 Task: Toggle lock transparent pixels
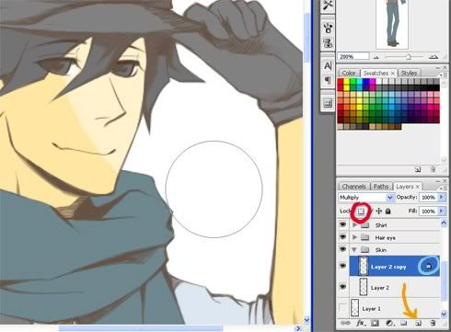361,211
